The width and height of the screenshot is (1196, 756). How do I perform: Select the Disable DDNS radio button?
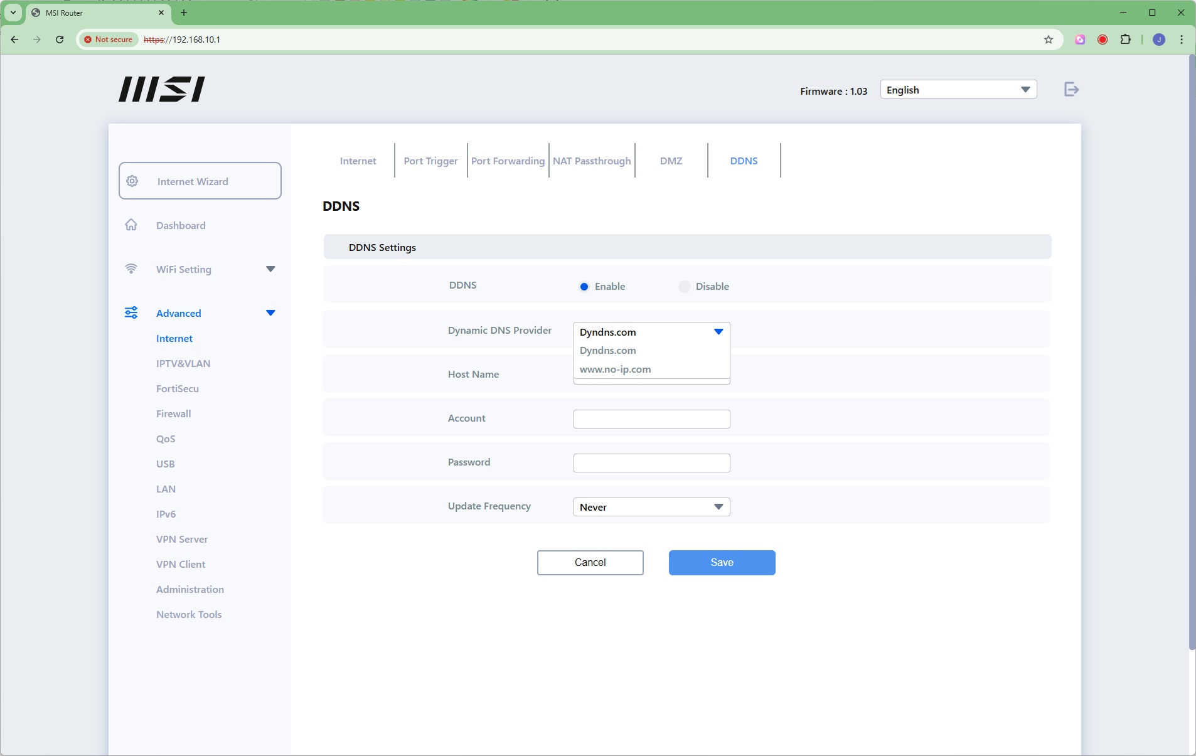point(685,287)
